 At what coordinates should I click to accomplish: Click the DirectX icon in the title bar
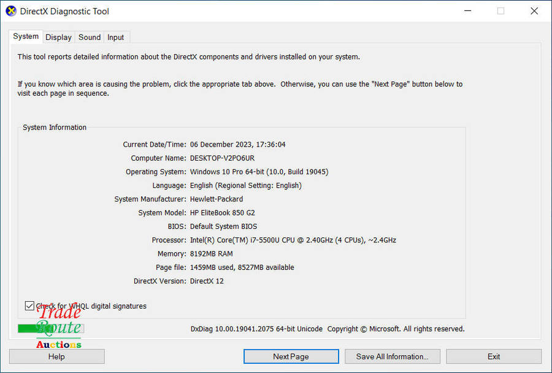(x=11, y=11)
